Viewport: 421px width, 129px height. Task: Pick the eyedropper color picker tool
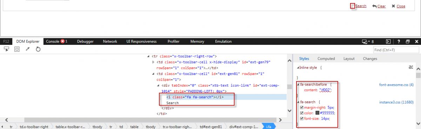28,49
